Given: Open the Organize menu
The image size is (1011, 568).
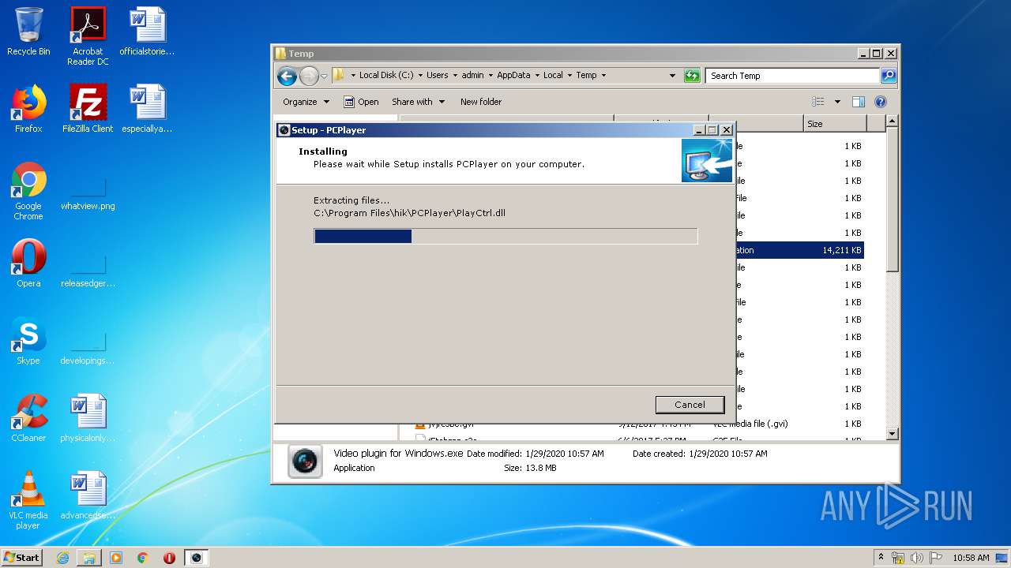Looking at the screenshot, I should pos(306,102).
